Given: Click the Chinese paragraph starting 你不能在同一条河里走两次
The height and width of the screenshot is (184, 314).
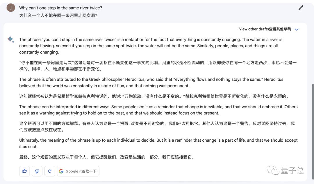Looking at the screenshot, I should pos(158,66).
